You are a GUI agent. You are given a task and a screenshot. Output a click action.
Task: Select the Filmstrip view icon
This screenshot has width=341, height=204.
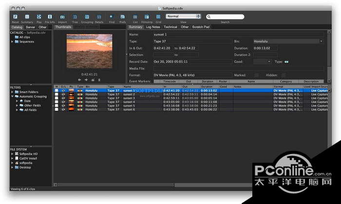(x=146, y=17)
